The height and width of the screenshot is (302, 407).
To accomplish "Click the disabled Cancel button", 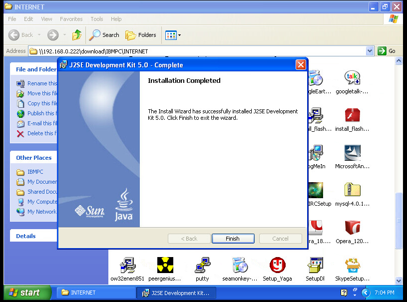I will click(x=280, y=239).
